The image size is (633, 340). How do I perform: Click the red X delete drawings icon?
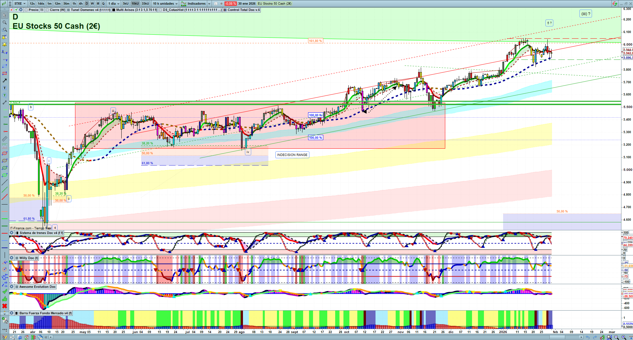pos(5,306)
